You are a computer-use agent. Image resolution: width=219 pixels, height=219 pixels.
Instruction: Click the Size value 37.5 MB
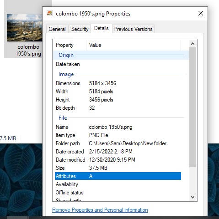click(x=98, y=168)
